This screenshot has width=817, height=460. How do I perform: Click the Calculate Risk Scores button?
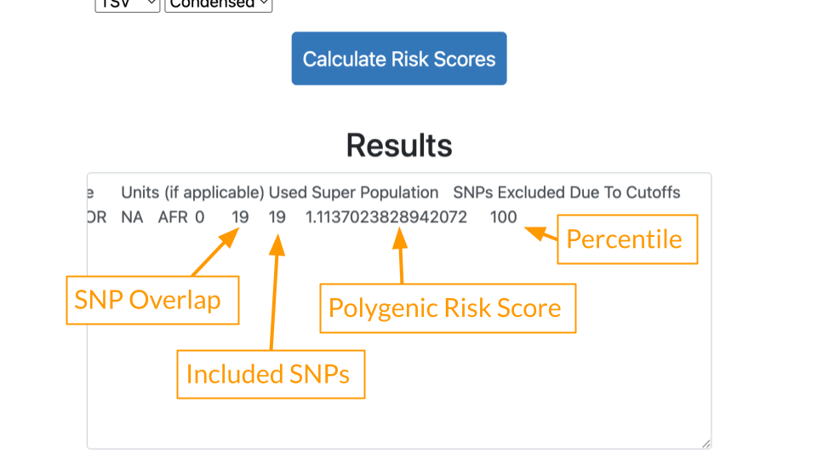pyautogui.click(x=399, y=59)
